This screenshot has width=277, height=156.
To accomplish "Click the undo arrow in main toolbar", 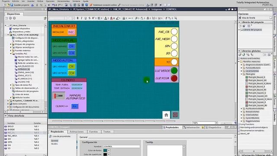I will [x=53, y=5].
